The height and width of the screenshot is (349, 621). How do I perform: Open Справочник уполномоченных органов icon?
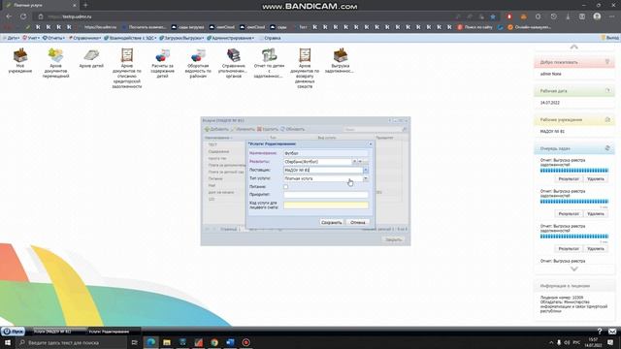click(x=233, y=63)
